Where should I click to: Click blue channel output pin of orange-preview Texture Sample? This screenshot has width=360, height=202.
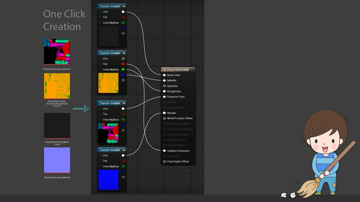pos(123,75)
